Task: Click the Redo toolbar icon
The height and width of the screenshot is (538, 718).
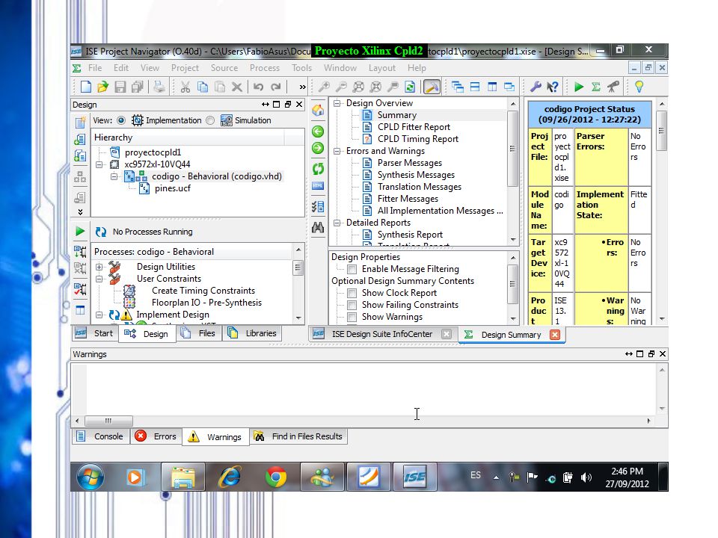Action: coord(276,87)
